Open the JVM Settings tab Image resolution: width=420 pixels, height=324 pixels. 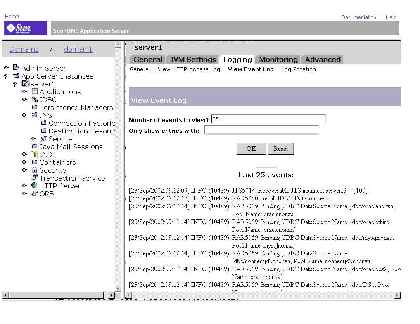coord(192,60)
